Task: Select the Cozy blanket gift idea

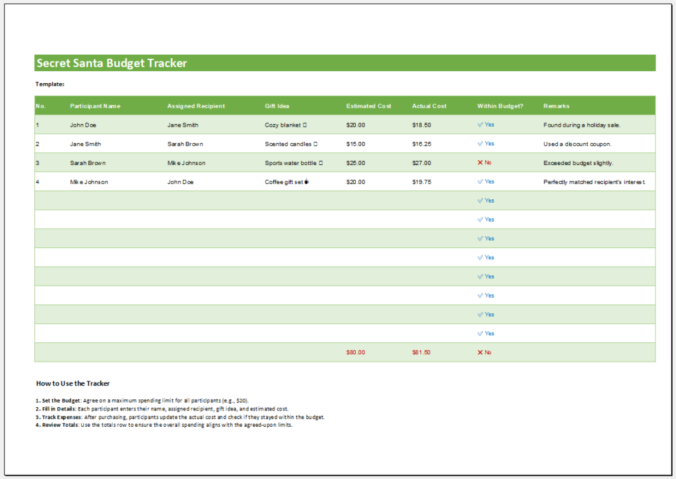Action: click(x=286, y=125)
